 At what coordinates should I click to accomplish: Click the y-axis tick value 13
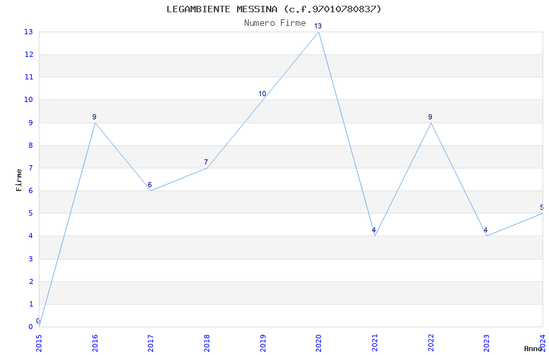click(x=28, y=32)
